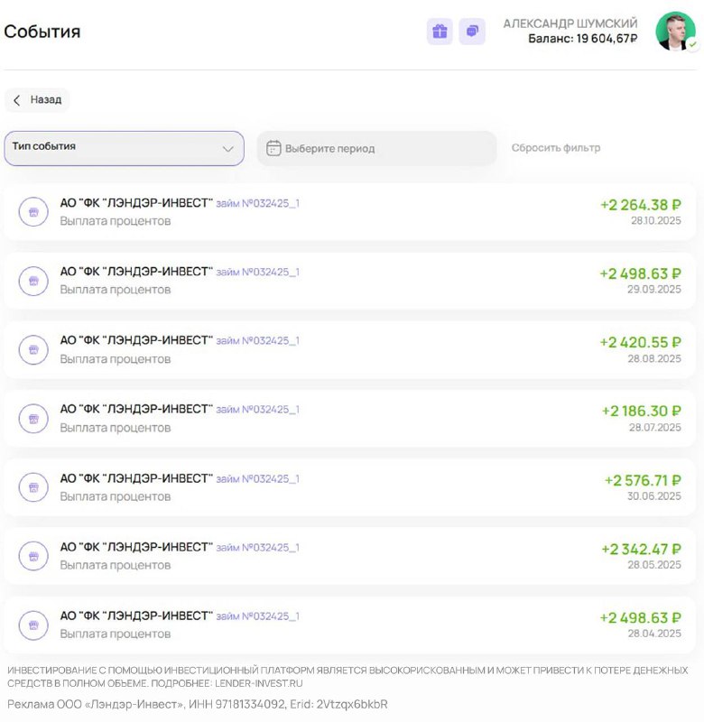Click the События page heading
This screenshot has height=722, width=704.
click(42, 32)
